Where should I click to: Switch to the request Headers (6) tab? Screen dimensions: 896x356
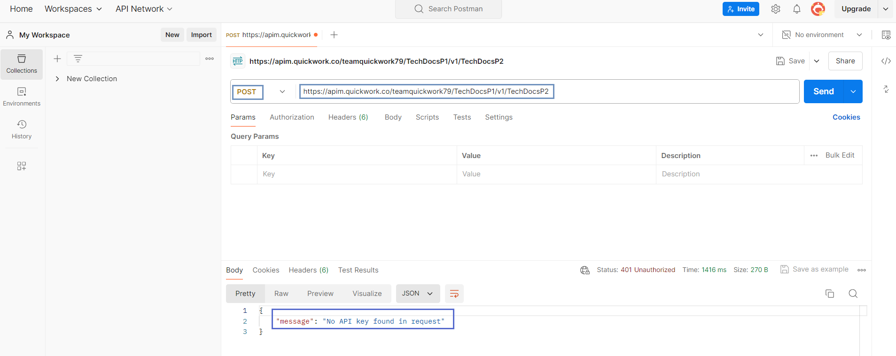coord(348,117)
